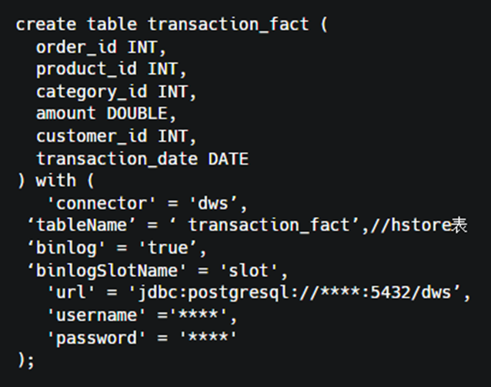Screen dimensions: 491x387
Task: Click the 'username' property key
Action: click(92, 315)
